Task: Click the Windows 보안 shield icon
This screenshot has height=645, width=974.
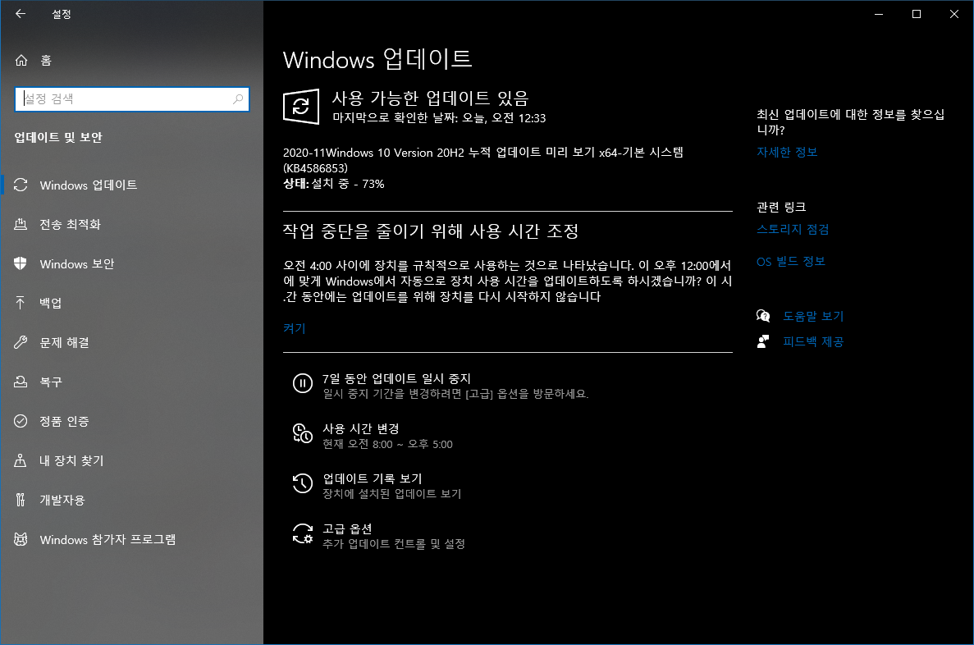Action: tap(21, 263)
